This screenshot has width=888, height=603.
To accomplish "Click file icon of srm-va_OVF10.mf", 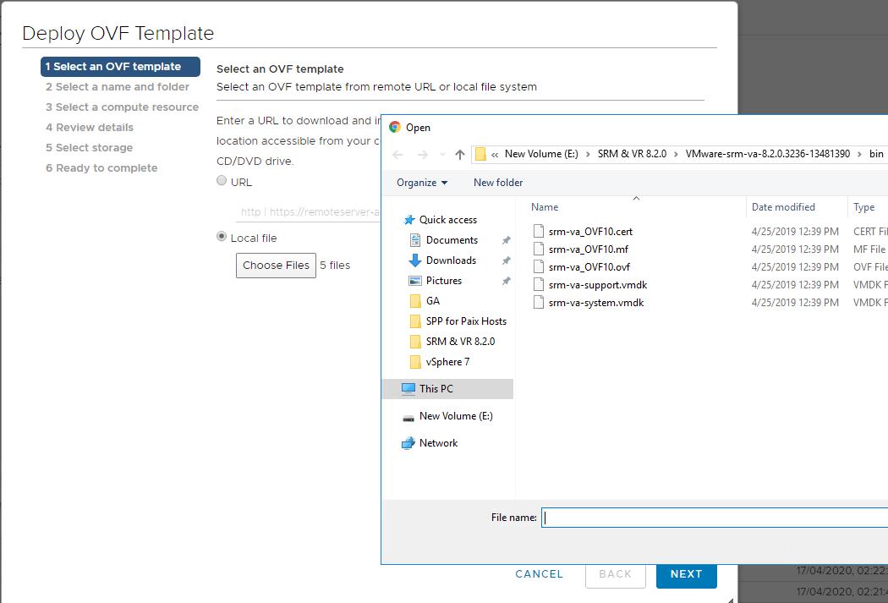I will coord(539,249).
